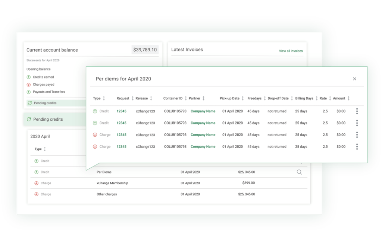The image size is (382, 248).
Task: Sort per diems by Freedays arrow
Action: tap(264, 98)
